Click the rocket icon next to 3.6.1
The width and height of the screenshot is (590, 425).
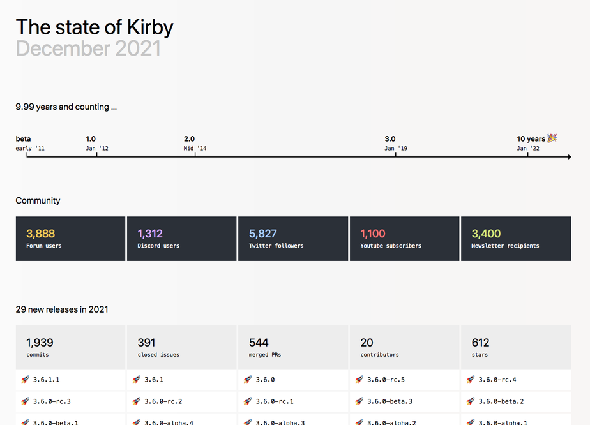point(136,380)
